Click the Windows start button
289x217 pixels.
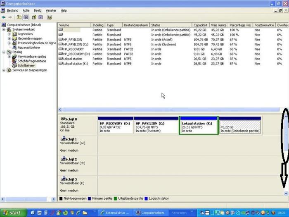13,212
